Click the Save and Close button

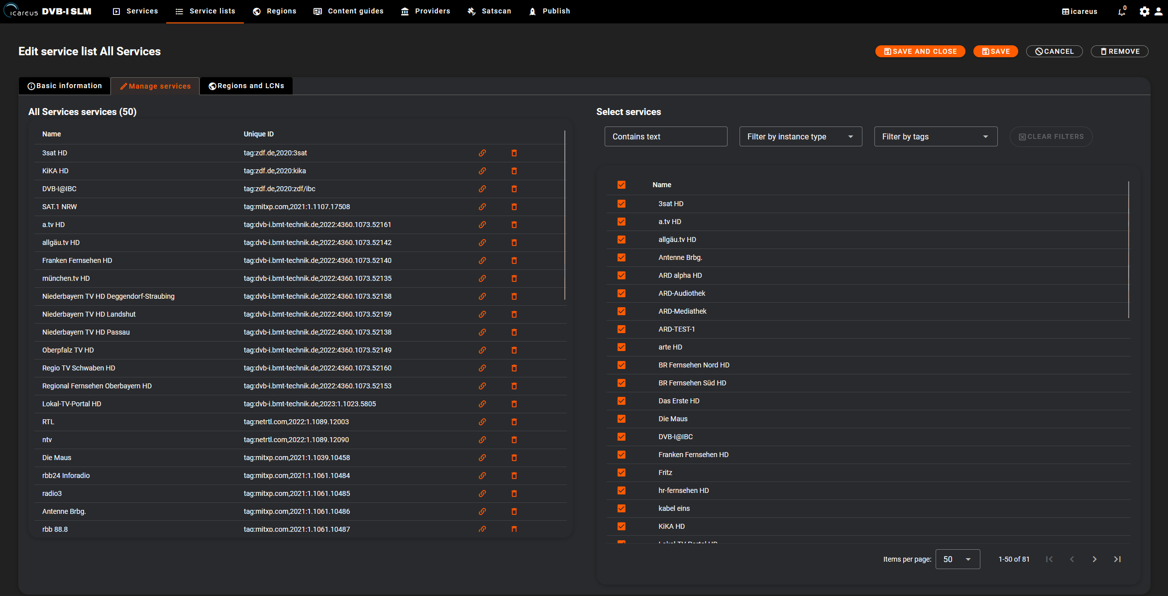pyautogui.click(x=920, y=51)
